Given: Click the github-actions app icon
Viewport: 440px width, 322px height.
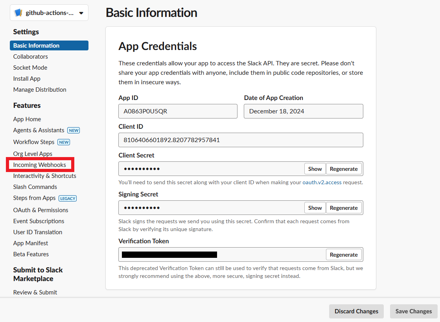Looking at the screenshot, I should (18, 13).
